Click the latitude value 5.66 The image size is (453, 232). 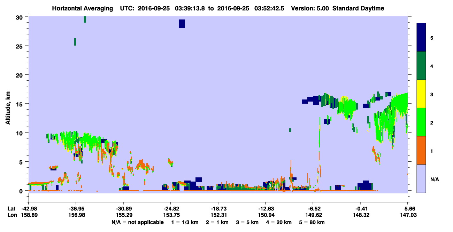(408, 209)
